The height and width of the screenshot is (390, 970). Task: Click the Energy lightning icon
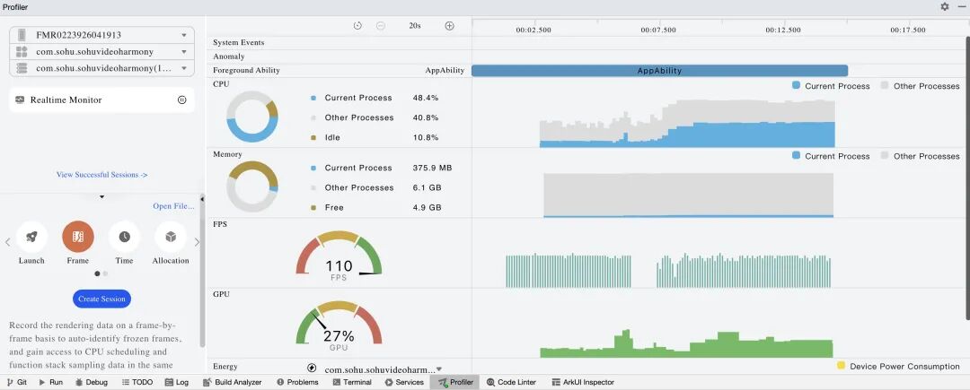(311, 368)
